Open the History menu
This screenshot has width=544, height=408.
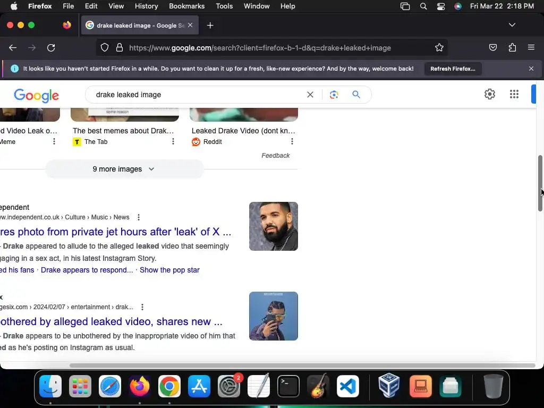[x=146, y=6]
